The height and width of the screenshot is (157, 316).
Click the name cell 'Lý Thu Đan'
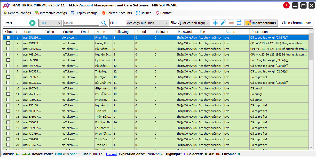click(x=104, y=60)
